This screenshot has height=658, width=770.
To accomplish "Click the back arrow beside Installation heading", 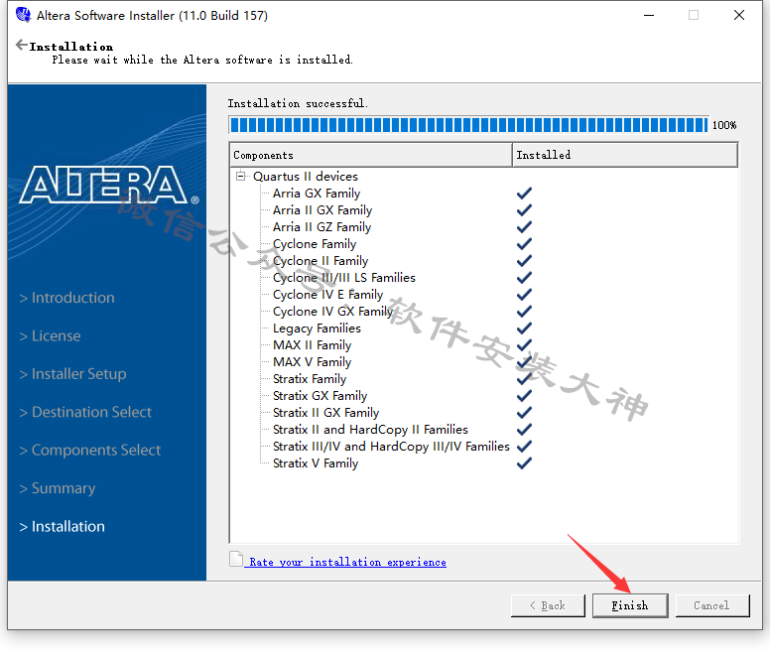I will pos(22,46).
